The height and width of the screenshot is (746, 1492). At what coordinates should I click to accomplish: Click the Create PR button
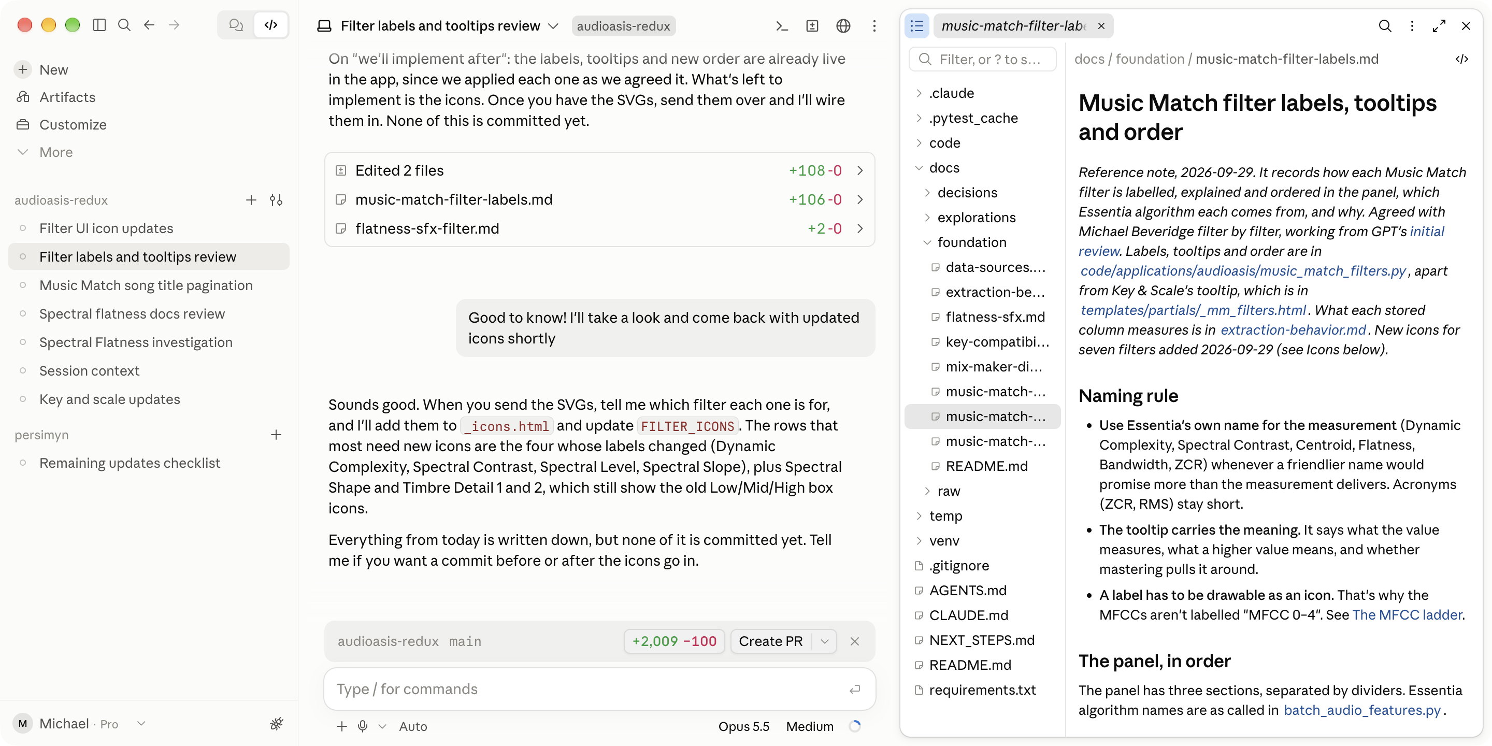pos(770,641)
